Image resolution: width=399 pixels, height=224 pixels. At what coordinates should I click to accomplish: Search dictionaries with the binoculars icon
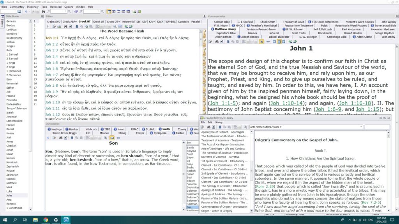(x=60, y=138)
